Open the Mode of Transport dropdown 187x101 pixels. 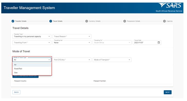pos(112,60)
